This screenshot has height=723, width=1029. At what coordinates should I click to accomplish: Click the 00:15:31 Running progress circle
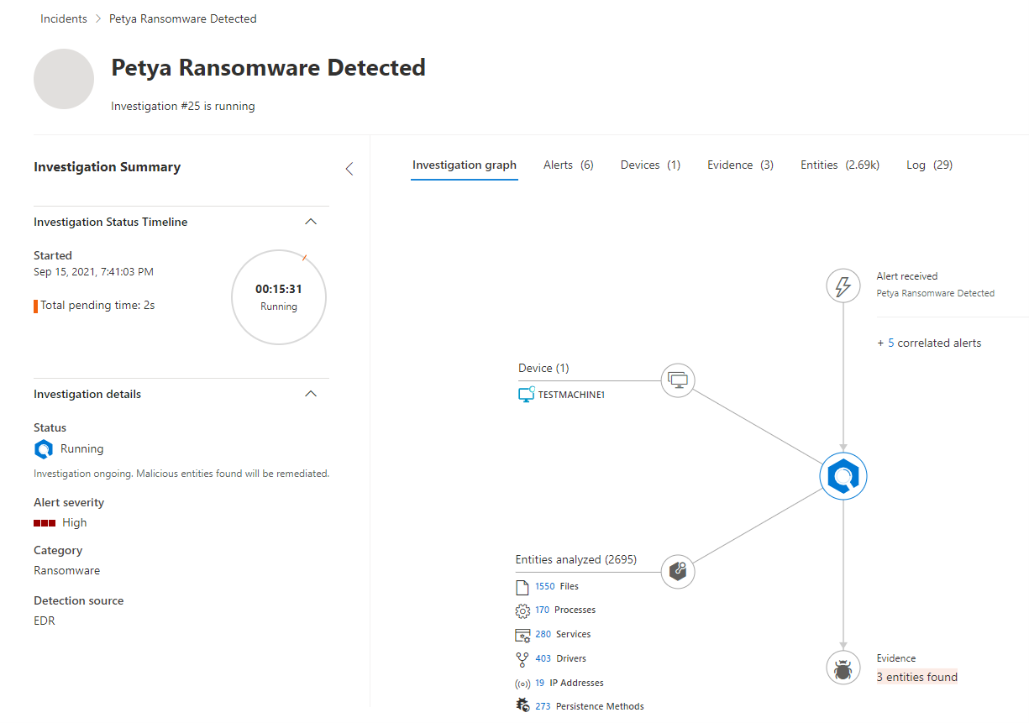[x=278, y=296]
